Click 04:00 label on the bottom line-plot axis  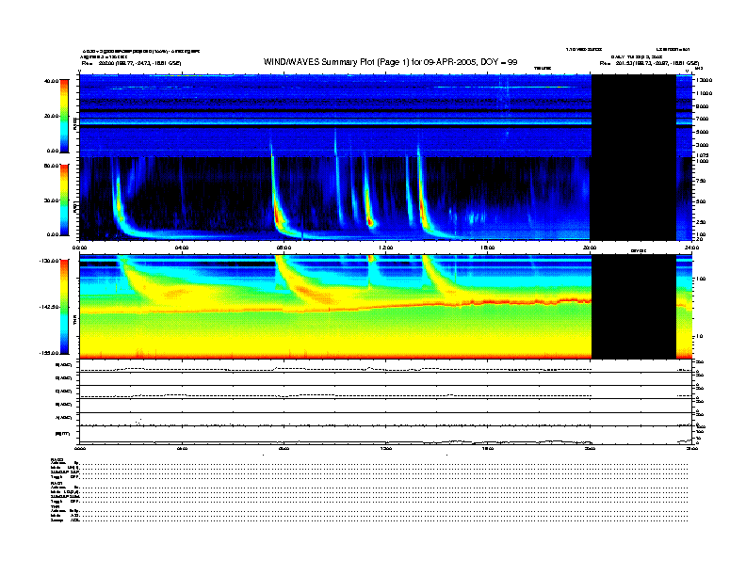(x=182, y=448)
